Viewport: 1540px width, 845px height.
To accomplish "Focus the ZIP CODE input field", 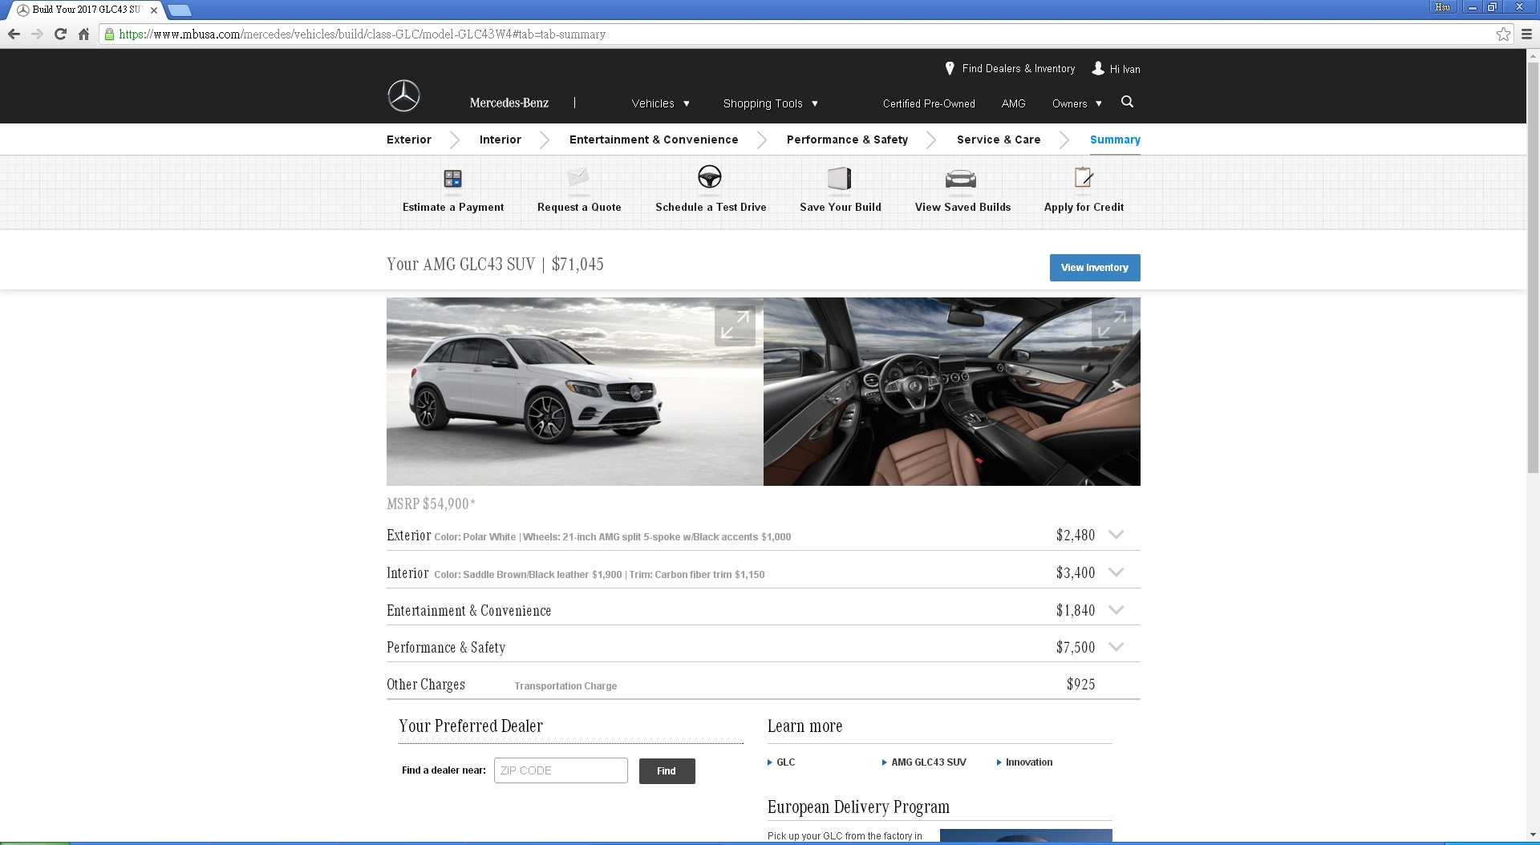I will click(x=561, y=770).
